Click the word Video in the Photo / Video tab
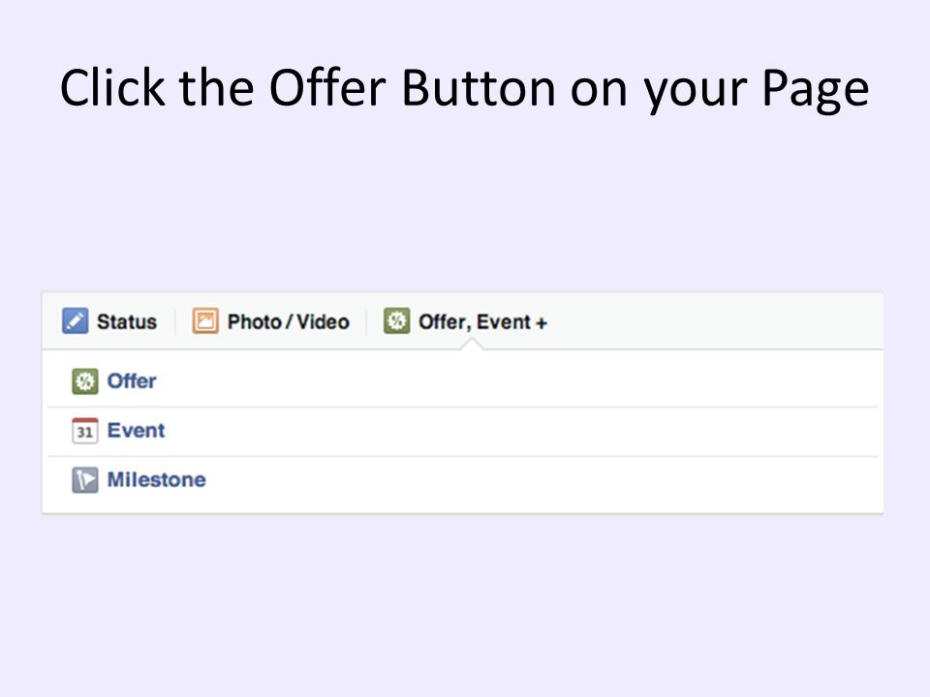Screen dimensions: 930x697 [x=324, y=321]
